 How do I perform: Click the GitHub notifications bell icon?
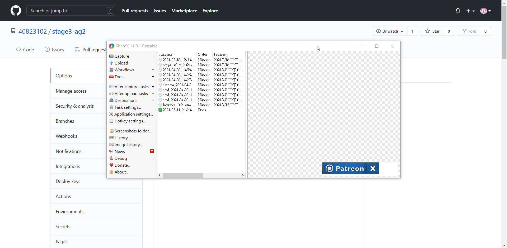tap(458, 11)
